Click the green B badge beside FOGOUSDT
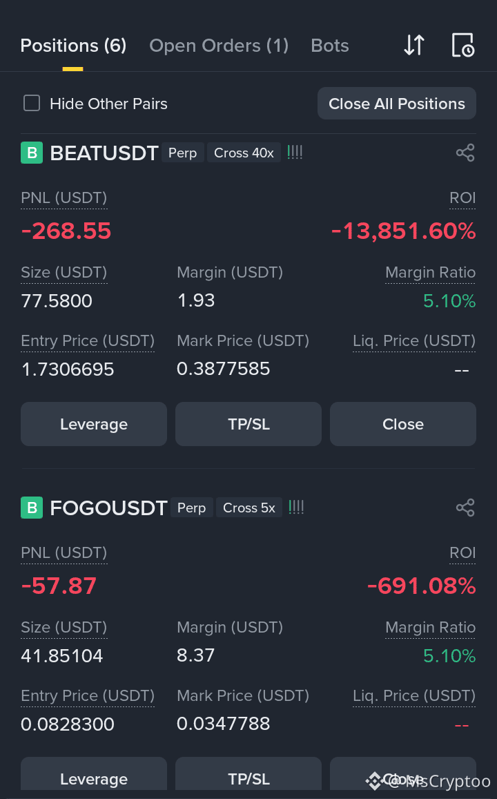497x799 pixels. click(x=32, y=508)
